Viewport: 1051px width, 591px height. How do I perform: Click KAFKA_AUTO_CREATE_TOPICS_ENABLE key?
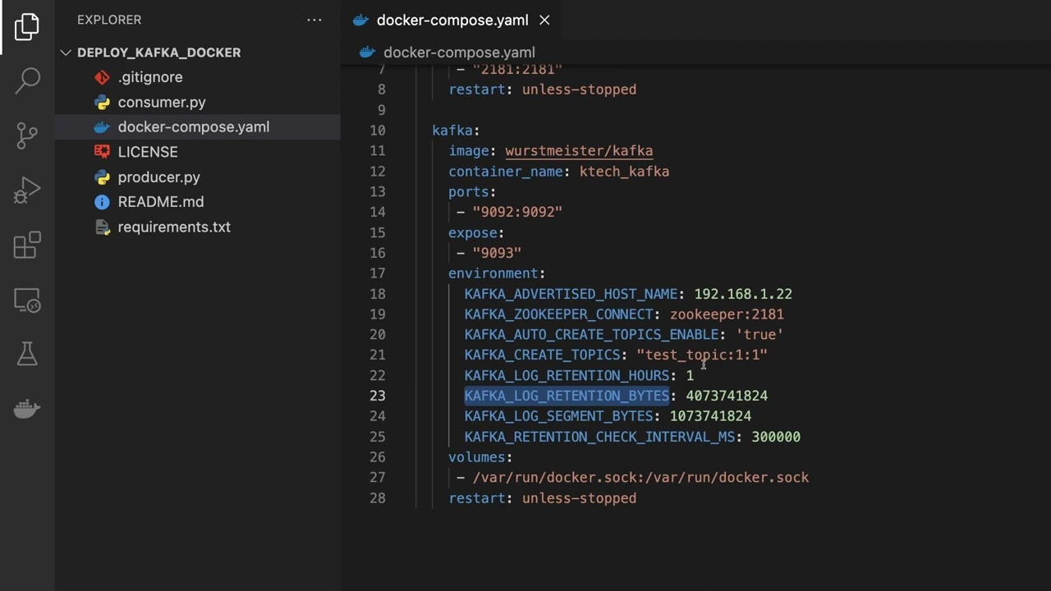pyautogui.click(x=591, y=335)
